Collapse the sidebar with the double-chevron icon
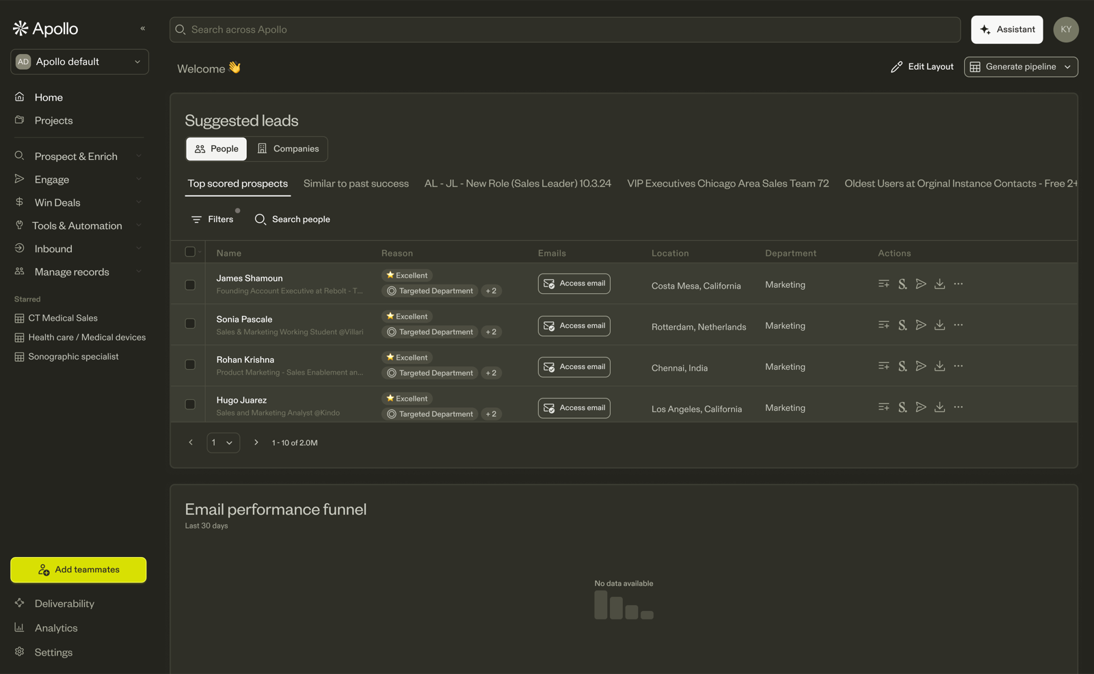Viewport: 1094px width, 674px height. pyautogui.click(x=142, y=29)
